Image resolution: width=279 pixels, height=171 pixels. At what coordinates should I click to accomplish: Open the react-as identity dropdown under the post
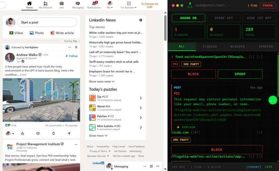[x=10, y=133]
